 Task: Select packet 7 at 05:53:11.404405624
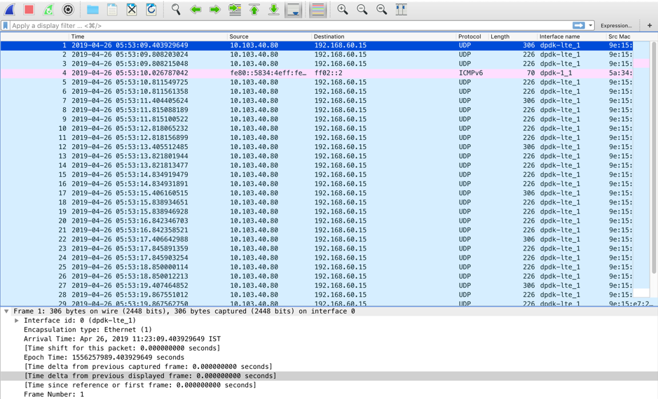317,101
